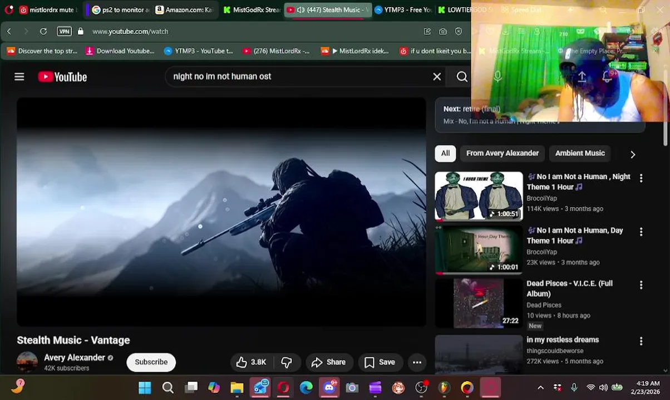Switch to the mistlordrx mute tab

click(49, 10)
